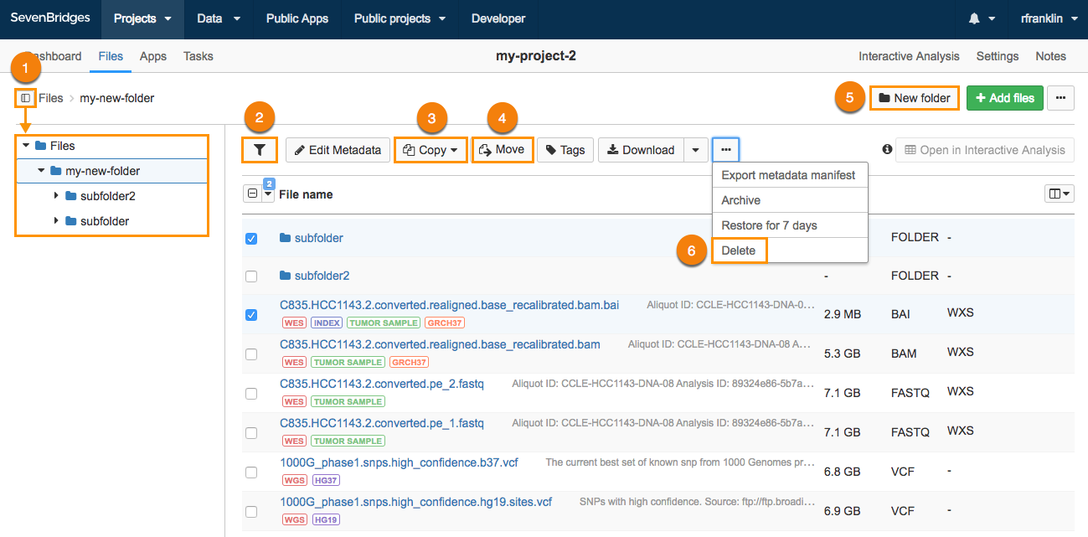
Task: Click the subfolder2 folder icon in file list
Action: 285,276
